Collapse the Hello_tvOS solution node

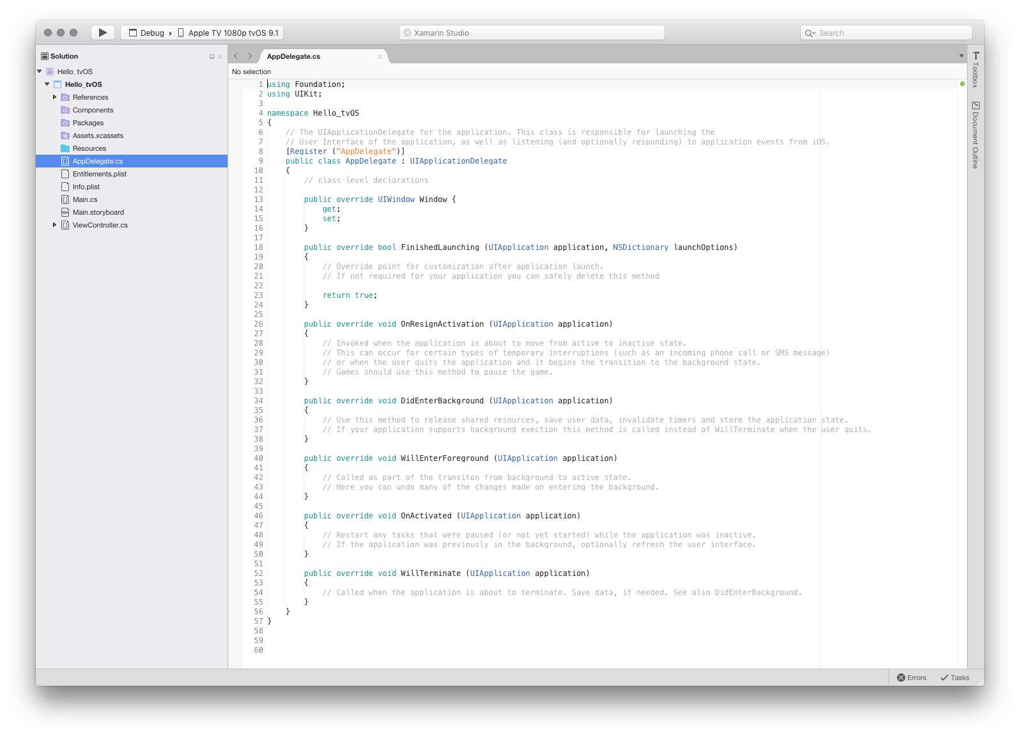(x=40, y=72)
